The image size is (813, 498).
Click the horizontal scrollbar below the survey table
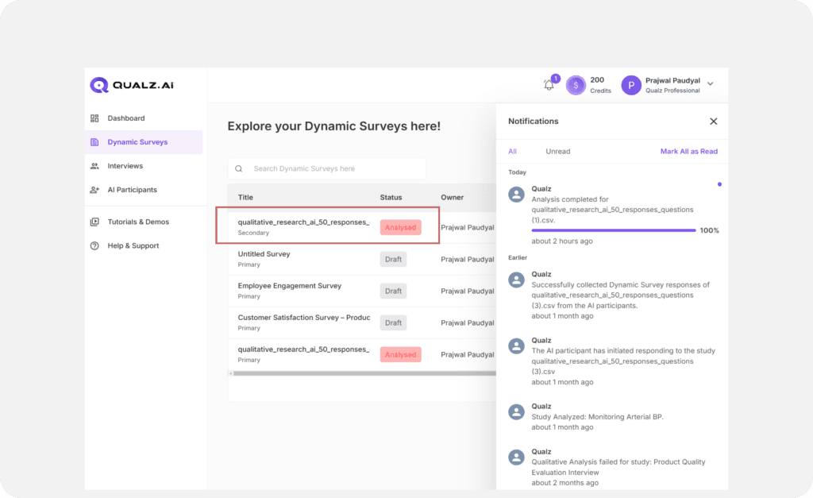pyautogui.click(x=362, y=373)
